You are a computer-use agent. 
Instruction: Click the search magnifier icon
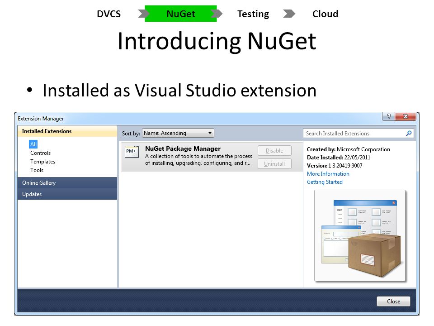pos(409,133)
